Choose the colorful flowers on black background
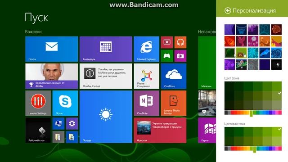 [x=241, y=64]
